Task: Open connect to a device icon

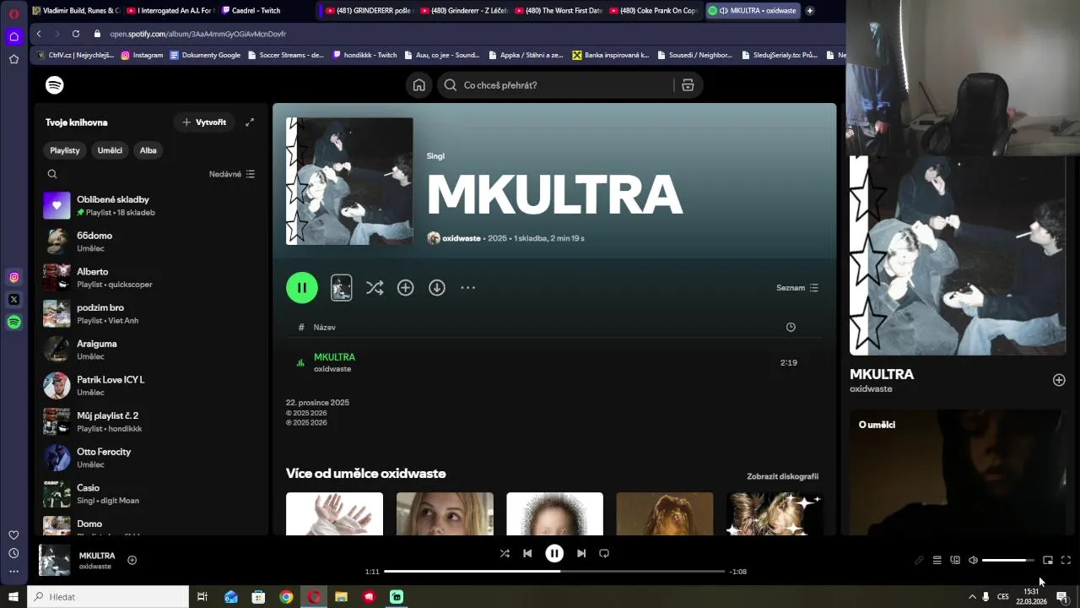Action: pyautogui.click(x=955, y=560)
